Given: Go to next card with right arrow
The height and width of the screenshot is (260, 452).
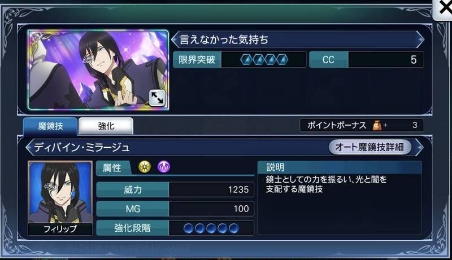Looking at the screenshot, I should 420,39.
